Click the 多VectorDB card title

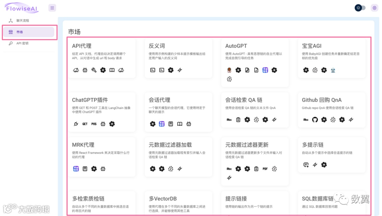[x=163, y=199]
